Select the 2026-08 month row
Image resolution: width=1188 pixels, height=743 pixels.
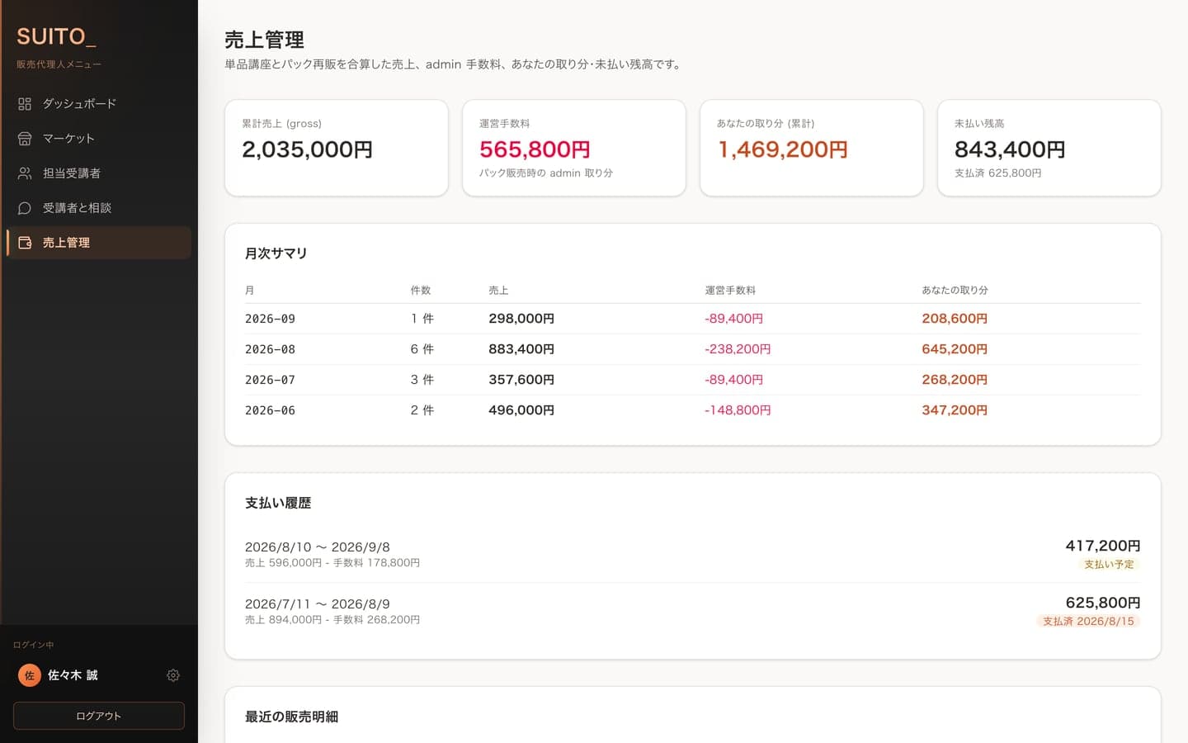693,349
